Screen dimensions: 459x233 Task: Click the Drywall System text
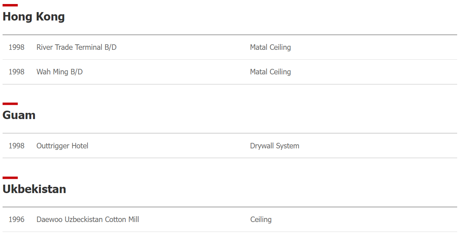tap(275, 146)
